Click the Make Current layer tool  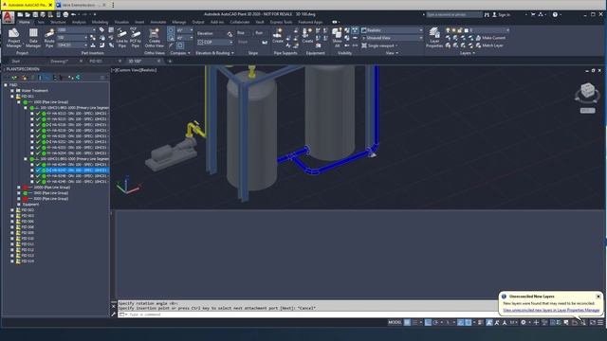click(x=490, y=38)
